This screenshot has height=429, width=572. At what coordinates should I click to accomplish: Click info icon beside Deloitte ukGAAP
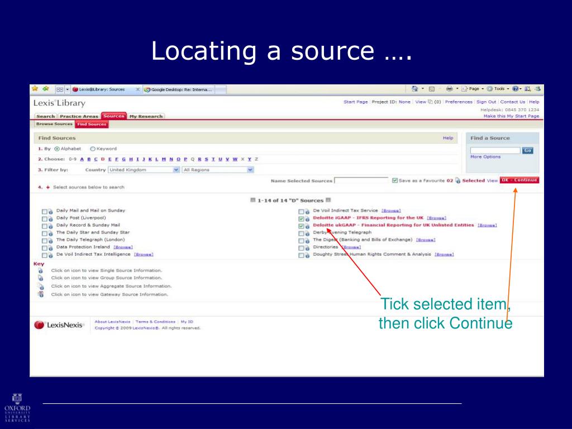click(307, 226)
